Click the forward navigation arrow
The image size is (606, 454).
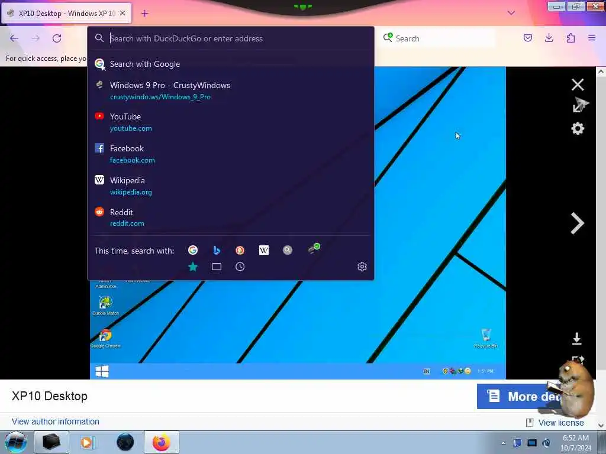(x=36, y=38)
